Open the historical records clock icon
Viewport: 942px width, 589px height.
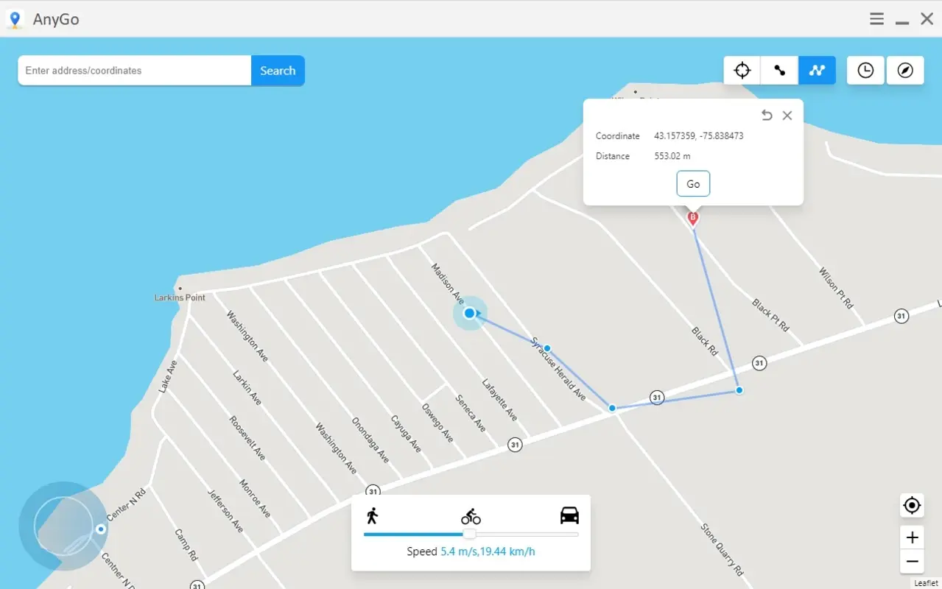coord(865,70)
